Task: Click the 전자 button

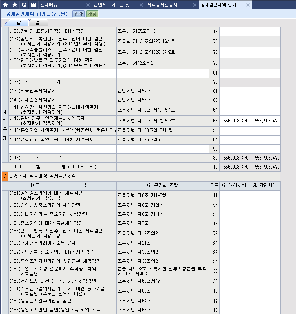Action: (x=79, y=14)
